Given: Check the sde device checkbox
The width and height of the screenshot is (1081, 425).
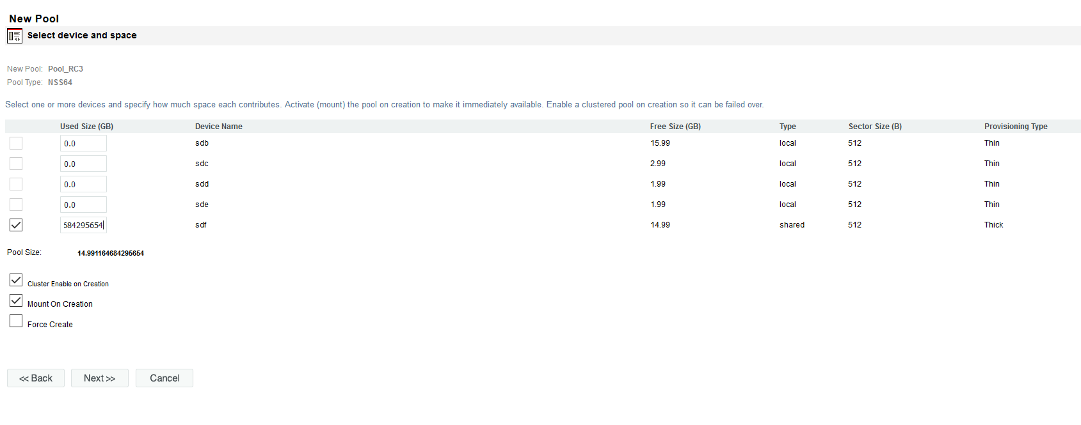Looking at the screenshot, I should pos(16,205).
